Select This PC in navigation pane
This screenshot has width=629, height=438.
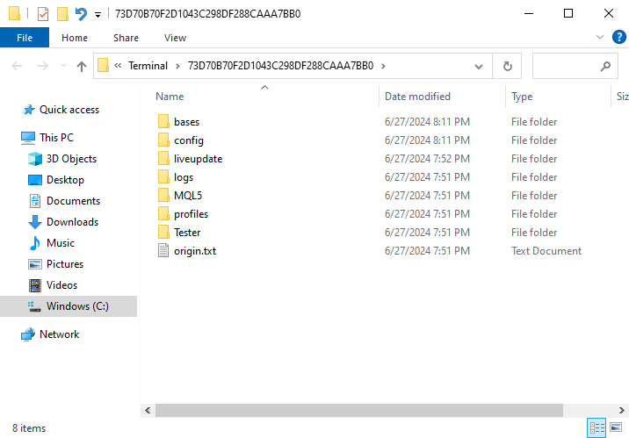(56, 138)
